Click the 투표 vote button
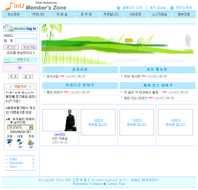The width and height of the screenshot is (198, 190). click(x=13, y=76)
